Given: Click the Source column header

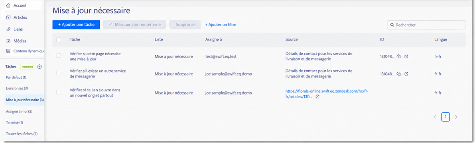Looking at the screenshot, I should point(292,39).
